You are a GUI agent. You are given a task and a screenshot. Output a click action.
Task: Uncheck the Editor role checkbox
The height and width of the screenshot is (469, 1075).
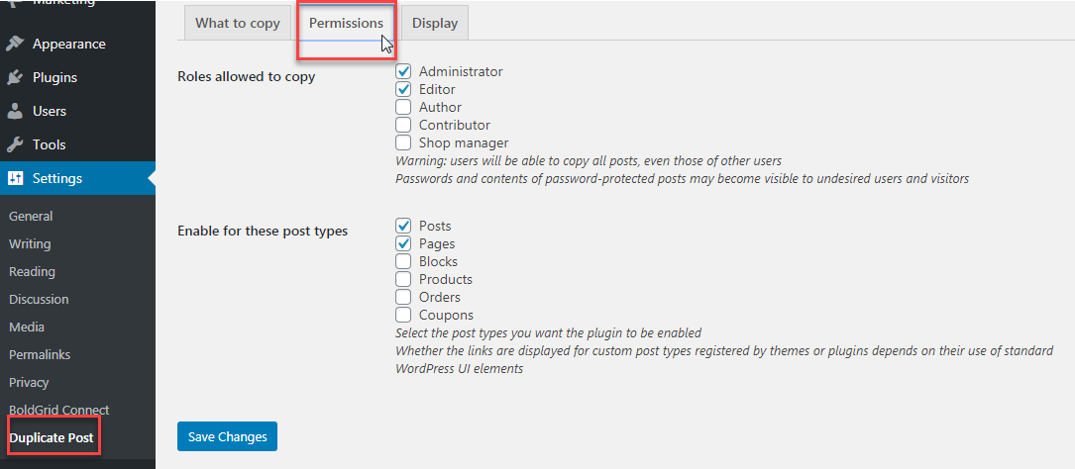[x=403, y=89]
